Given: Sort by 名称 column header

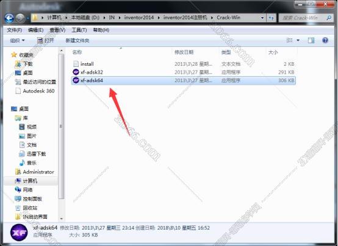Looking at the screenshot, I should pyautogui.click(x=77, y=52).
